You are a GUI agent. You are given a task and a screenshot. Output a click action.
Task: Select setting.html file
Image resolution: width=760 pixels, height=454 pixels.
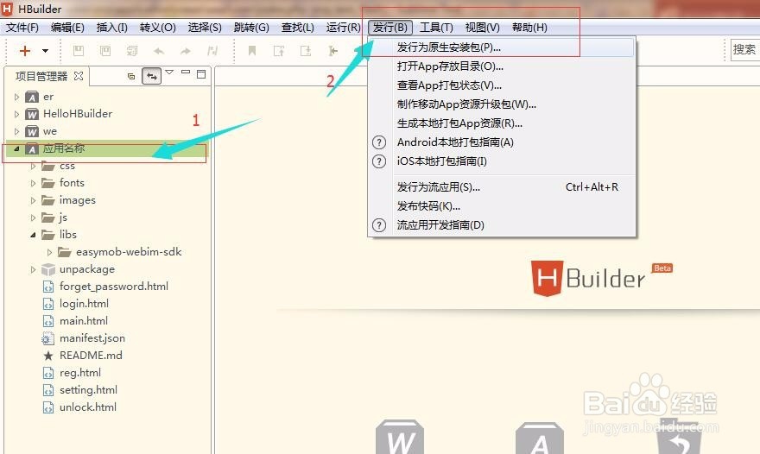(88, 390)
